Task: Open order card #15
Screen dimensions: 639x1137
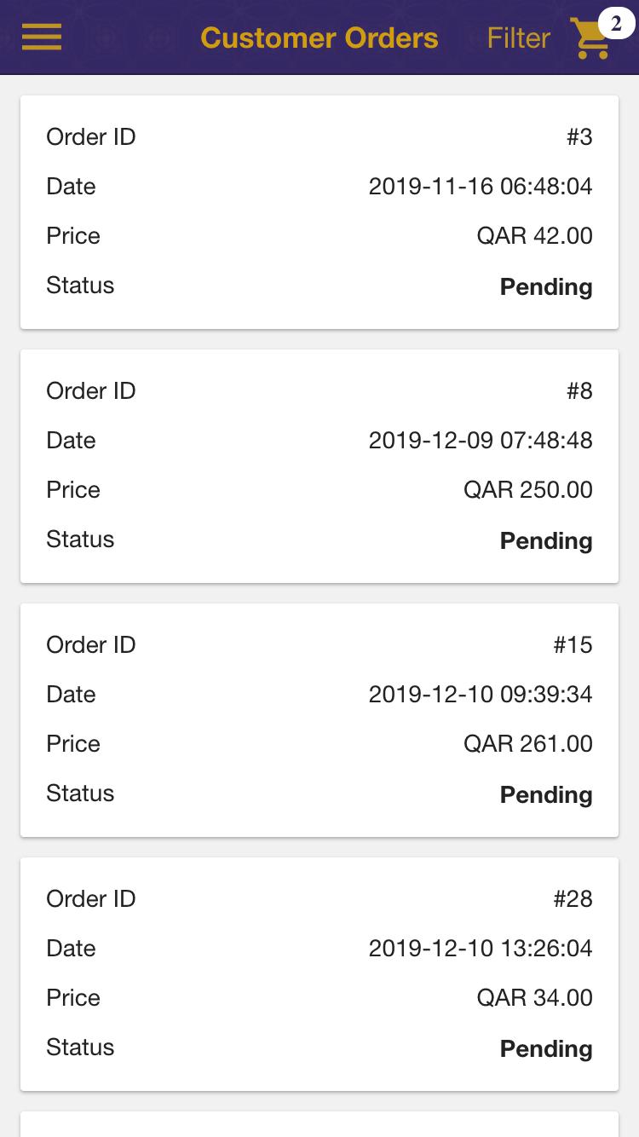Action: point(319,720)
